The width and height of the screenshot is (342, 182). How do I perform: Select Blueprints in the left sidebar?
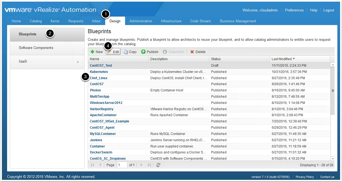pos(47,35)
